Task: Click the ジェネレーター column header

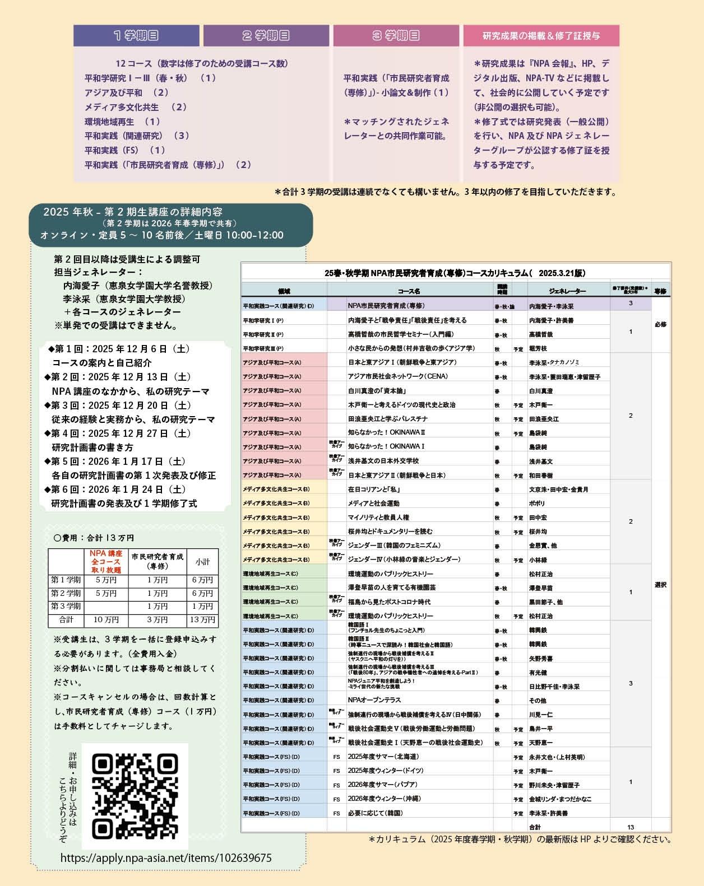Action: coord(568,291)
